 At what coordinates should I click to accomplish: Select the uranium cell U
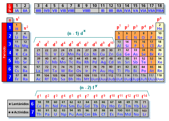coord(56,113)
